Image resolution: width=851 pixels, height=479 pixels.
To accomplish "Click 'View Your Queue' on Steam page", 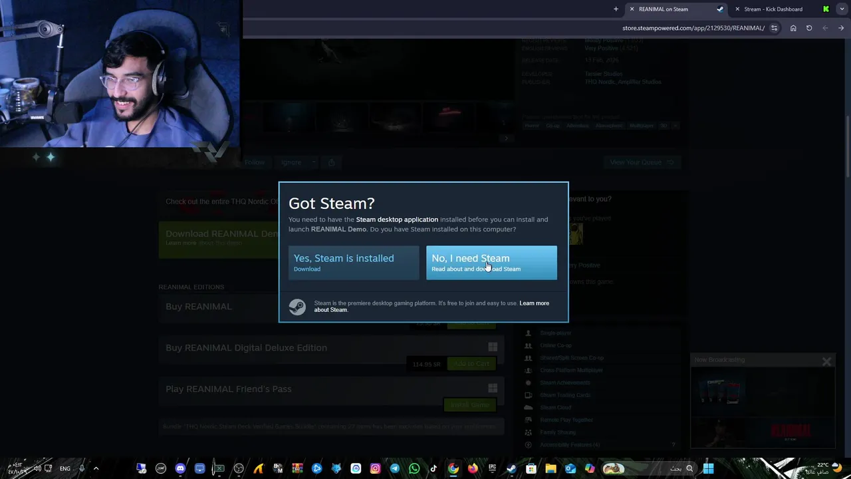I will coord(642,162).
